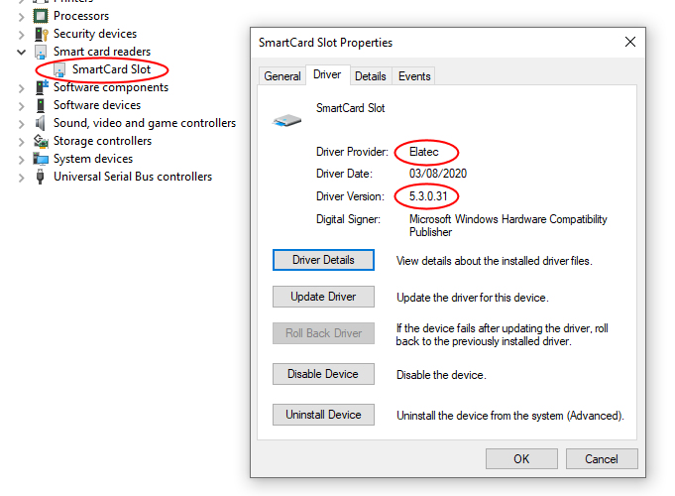Click the Smart card readers icon
The height and width of the screenshot is (496, 675).
click(41, 52)
